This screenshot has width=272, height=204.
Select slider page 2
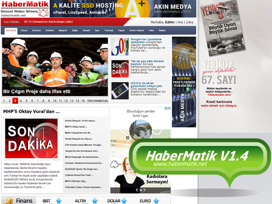(x=10, y=101)
